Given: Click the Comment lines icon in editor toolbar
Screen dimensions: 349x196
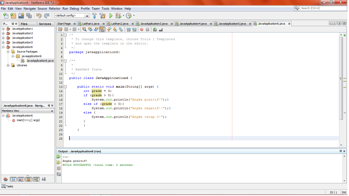Looking at the screenshot, I should [x=155, y=29].
